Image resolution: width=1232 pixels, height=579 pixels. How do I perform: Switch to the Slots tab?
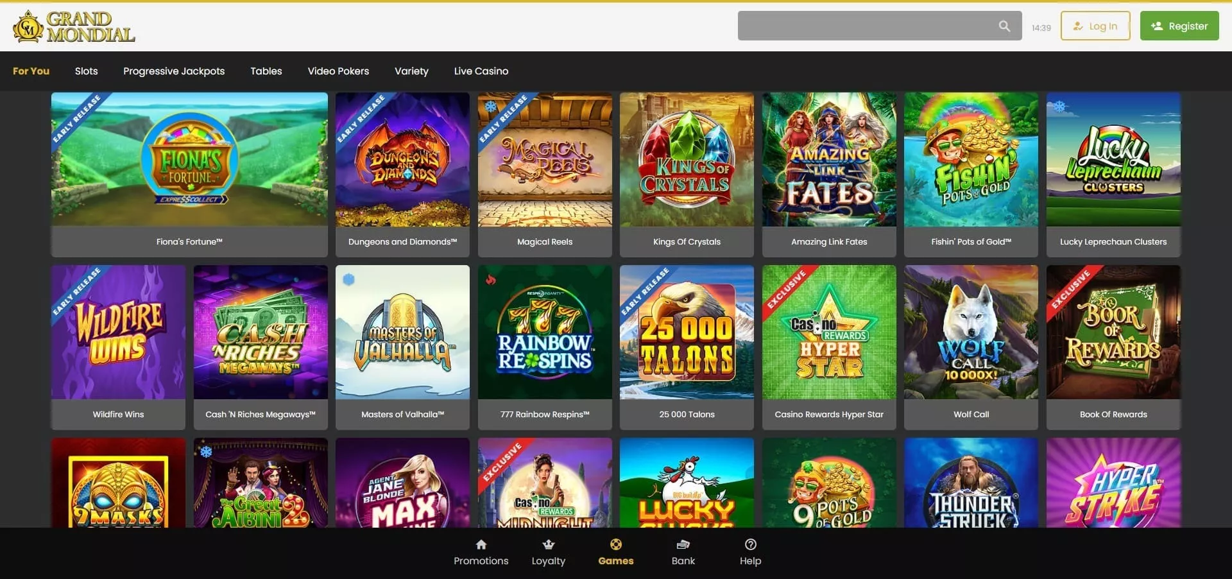click(86, 71)
